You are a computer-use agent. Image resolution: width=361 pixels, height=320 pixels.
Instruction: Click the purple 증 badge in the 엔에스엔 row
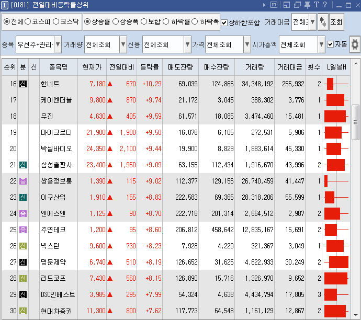23,213
